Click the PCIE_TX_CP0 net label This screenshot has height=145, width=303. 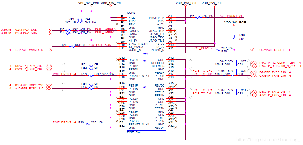202,71
